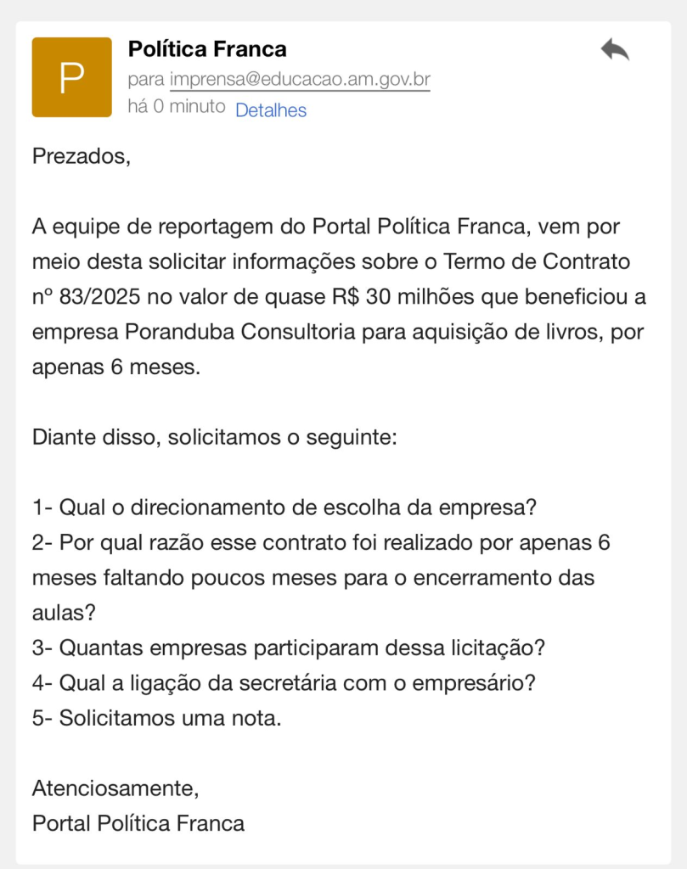Click the closing Atenciosamente

tap(115, 788)
